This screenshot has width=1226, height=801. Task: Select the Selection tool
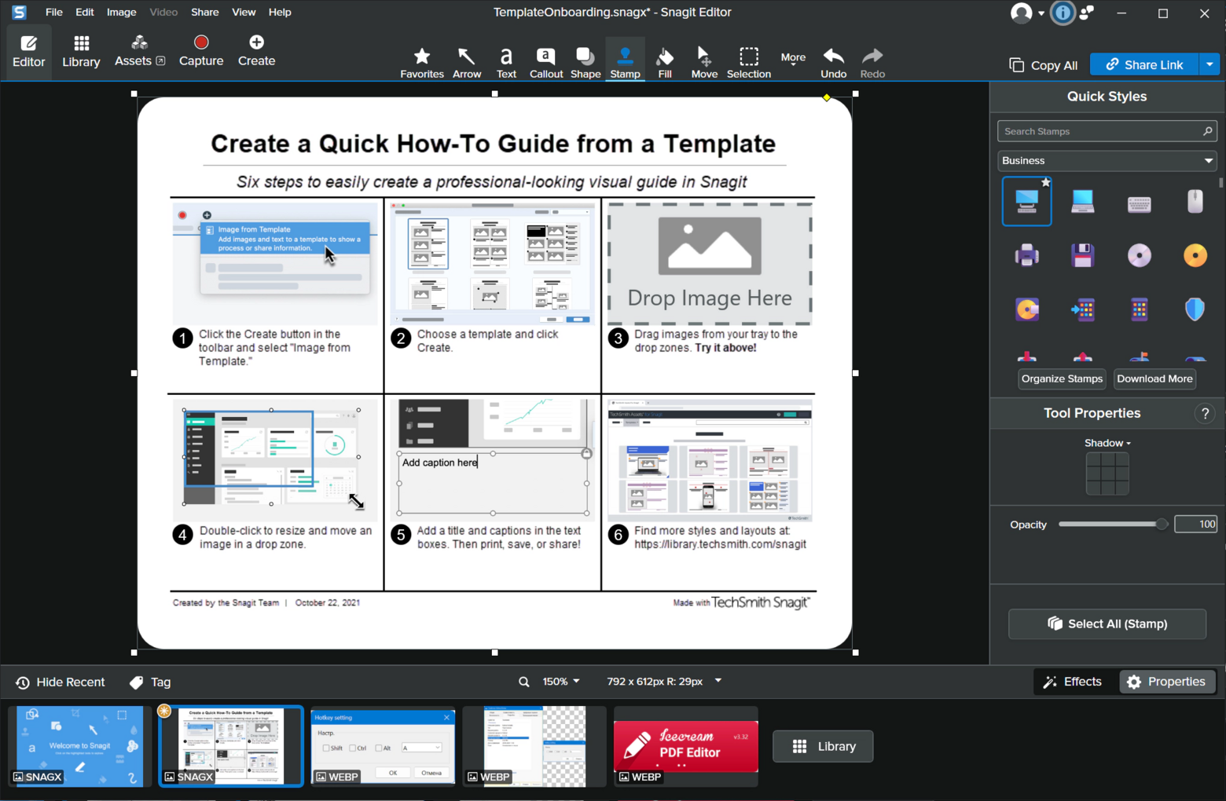point(749,63)
